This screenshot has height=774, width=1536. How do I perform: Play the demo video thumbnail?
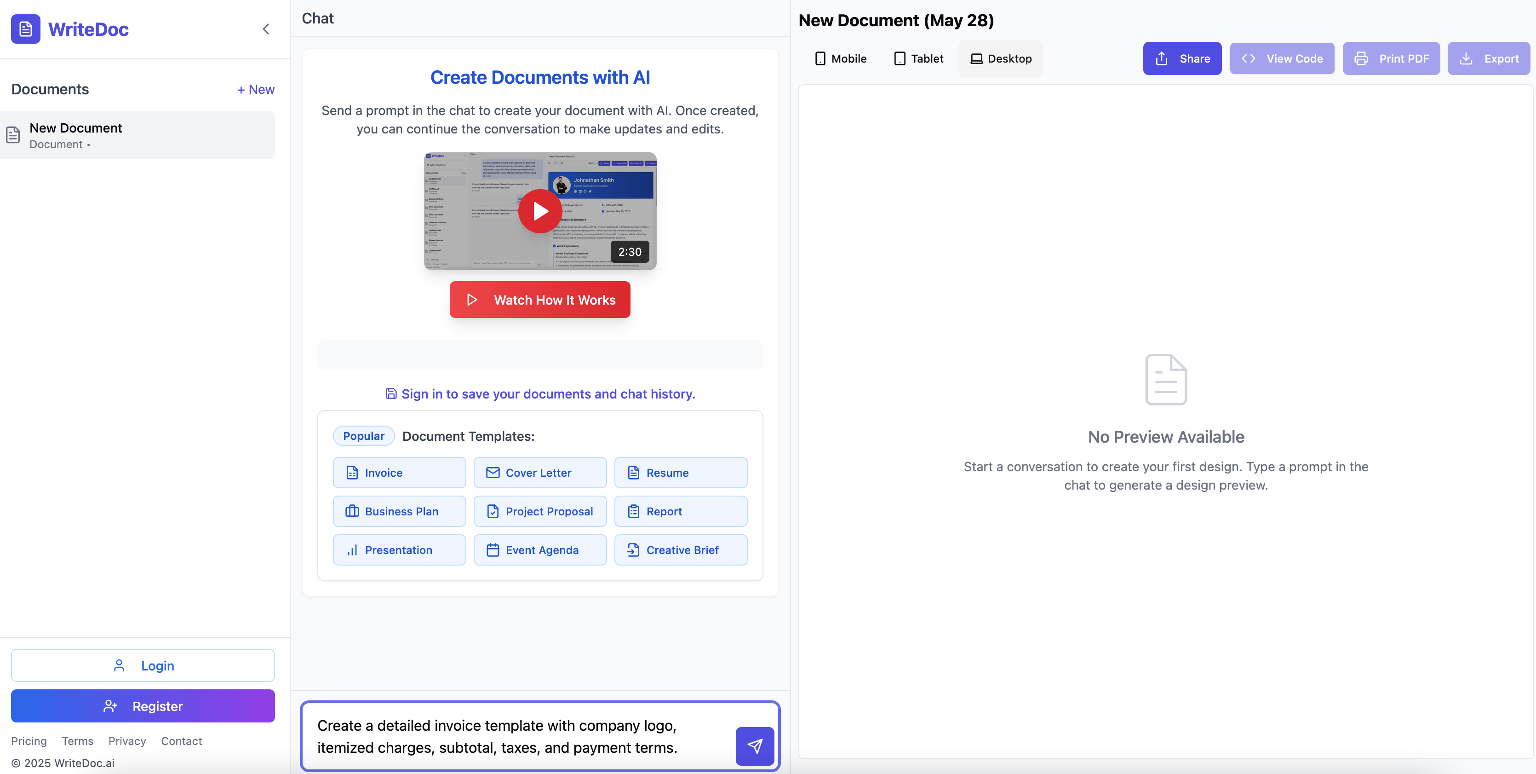click(x=539, y=211)
